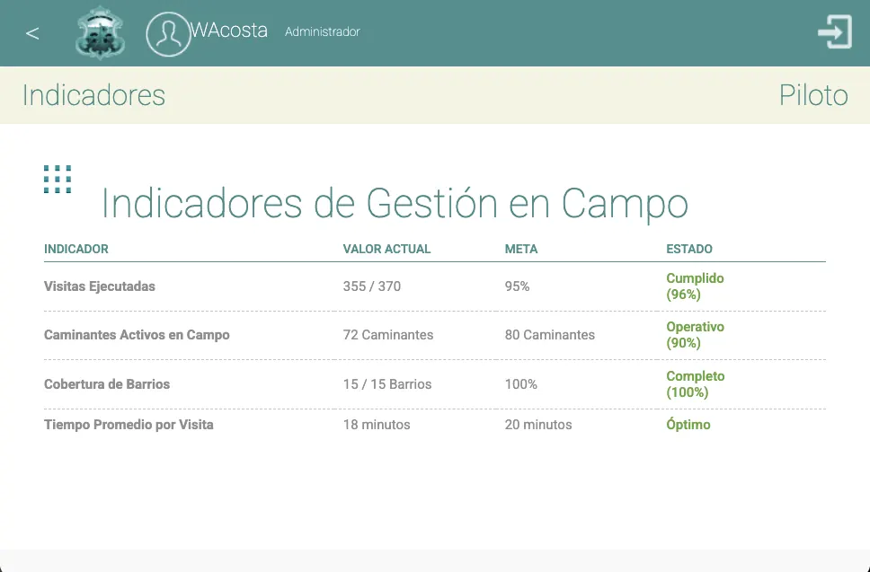The height and width of the screenshot is (572, 870).
Task: Log out using the exit icon
Action: (x=835, y=32)
